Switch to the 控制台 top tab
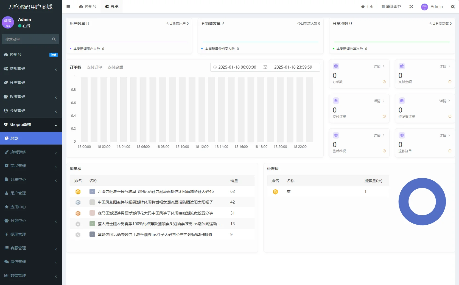459x285 pixels. pos(88,6)
